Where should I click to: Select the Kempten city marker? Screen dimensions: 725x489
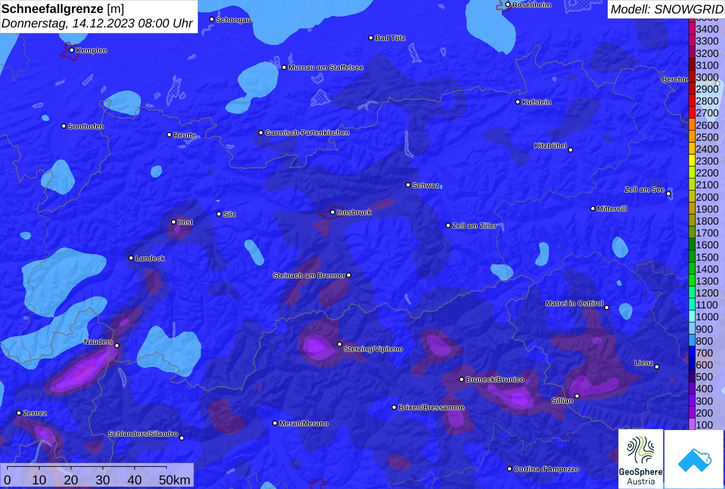71,50
